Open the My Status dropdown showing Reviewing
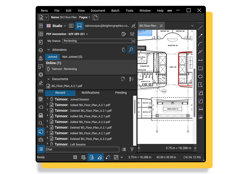The width and height of the screenshot is (244, 174). pos(99,41)
